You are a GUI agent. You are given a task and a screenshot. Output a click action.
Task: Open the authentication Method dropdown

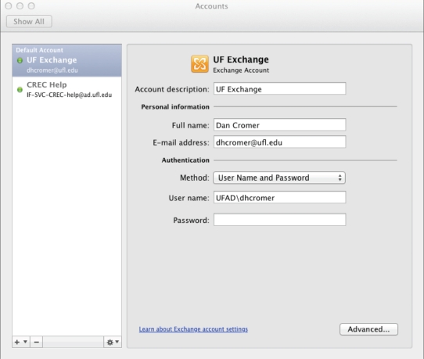click(279, 178)
